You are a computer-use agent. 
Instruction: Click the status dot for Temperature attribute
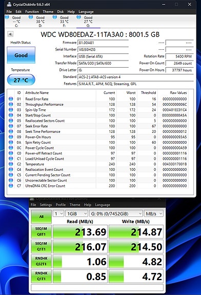(x=11, y=164)
